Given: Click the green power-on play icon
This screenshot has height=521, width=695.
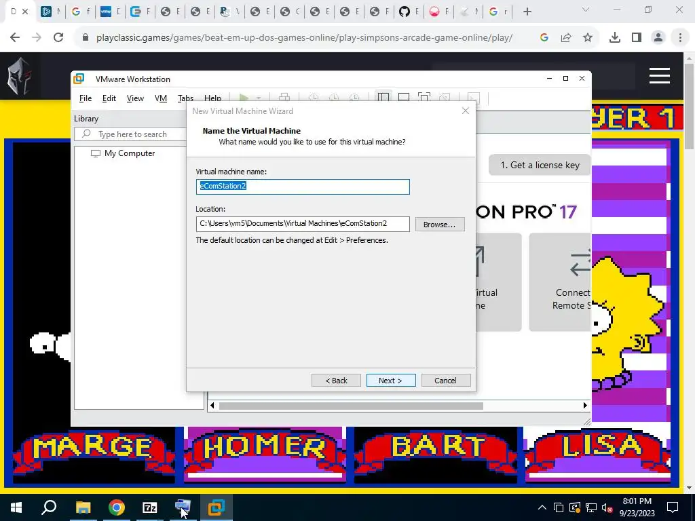Looking at the screenshot, I should click(244, 98).
